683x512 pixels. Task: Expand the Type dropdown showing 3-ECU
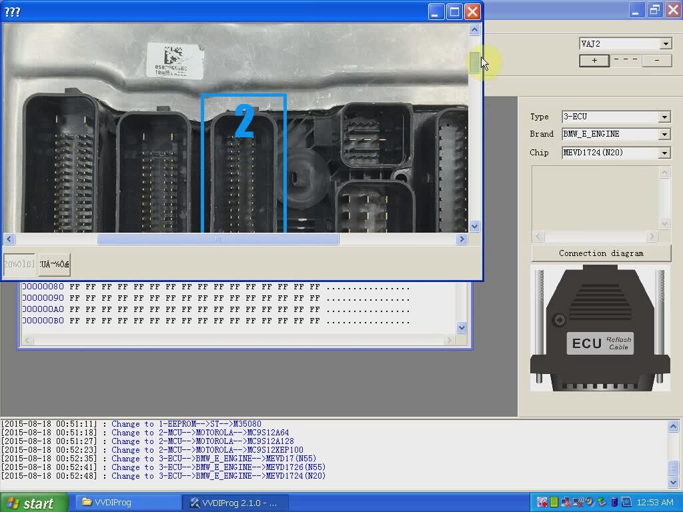tap(664, 117)
